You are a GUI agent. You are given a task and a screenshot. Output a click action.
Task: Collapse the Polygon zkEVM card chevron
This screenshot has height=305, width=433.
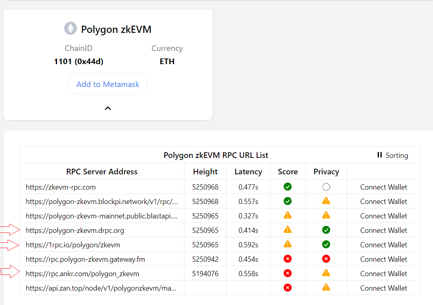(108, 108)
